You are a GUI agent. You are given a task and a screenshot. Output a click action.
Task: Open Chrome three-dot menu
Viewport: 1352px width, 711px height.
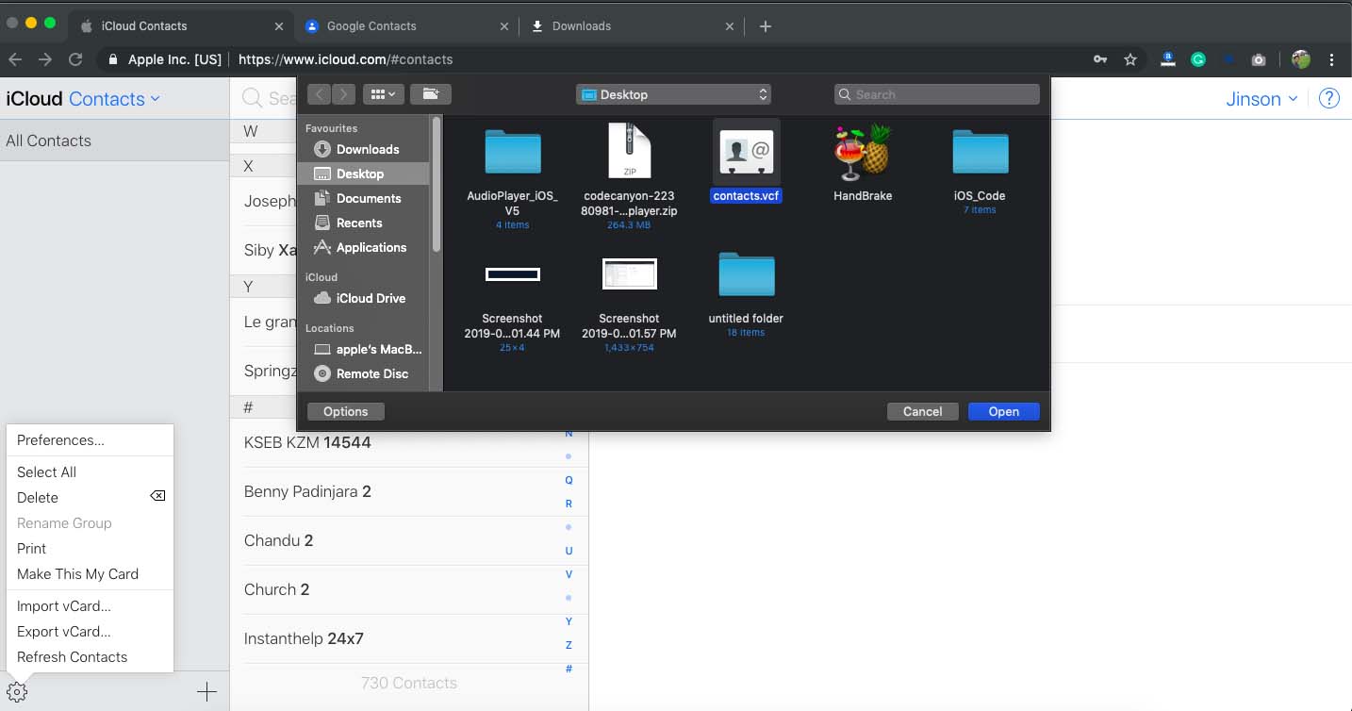[1332, 59]
